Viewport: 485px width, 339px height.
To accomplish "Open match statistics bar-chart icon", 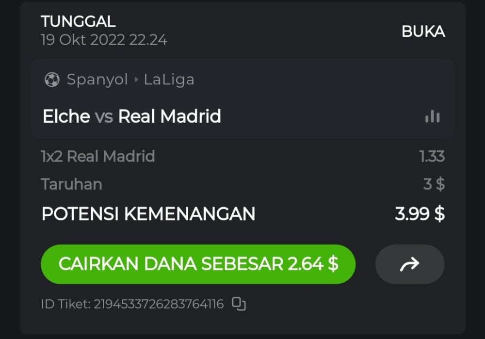I will pos(433,116).
